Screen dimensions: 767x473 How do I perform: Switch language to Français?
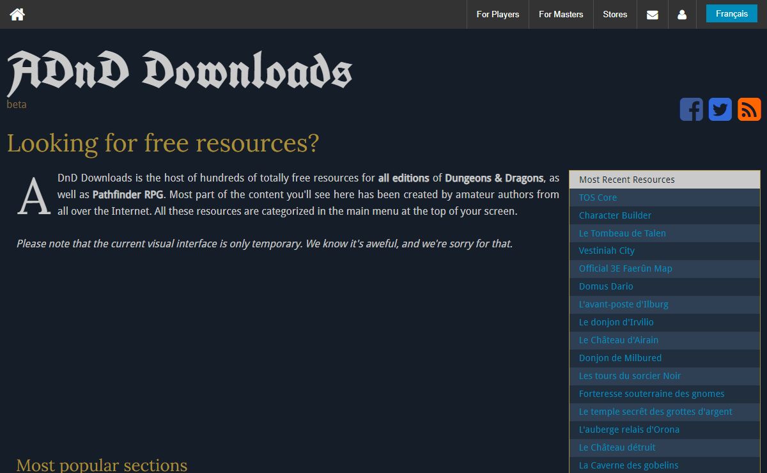pos(732,13)
